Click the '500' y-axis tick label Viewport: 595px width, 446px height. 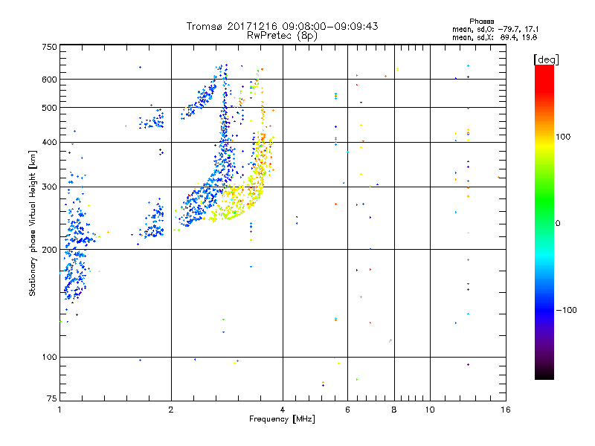click(49, 108)
